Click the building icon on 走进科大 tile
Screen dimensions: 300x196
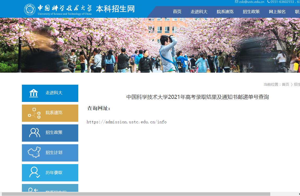(x=34, y=93)
